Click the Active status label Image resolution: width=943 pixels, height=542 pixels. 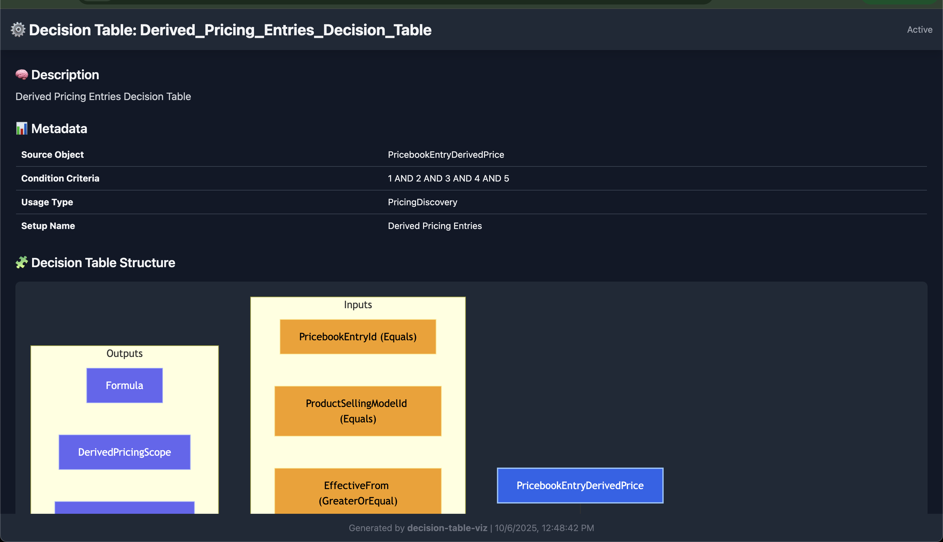pos(919,30)
